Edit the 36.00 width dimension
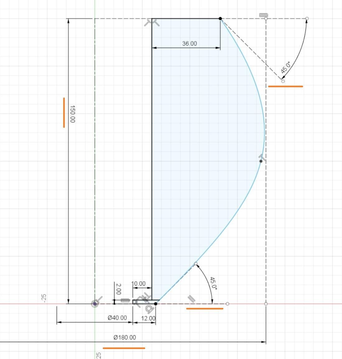 [189, 43]
